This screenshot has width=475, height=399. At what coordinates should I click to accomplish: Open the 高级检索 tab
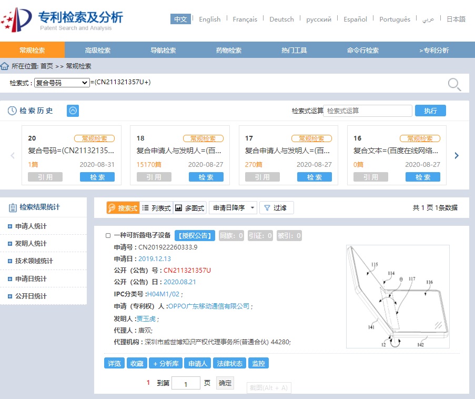[98, 51]
